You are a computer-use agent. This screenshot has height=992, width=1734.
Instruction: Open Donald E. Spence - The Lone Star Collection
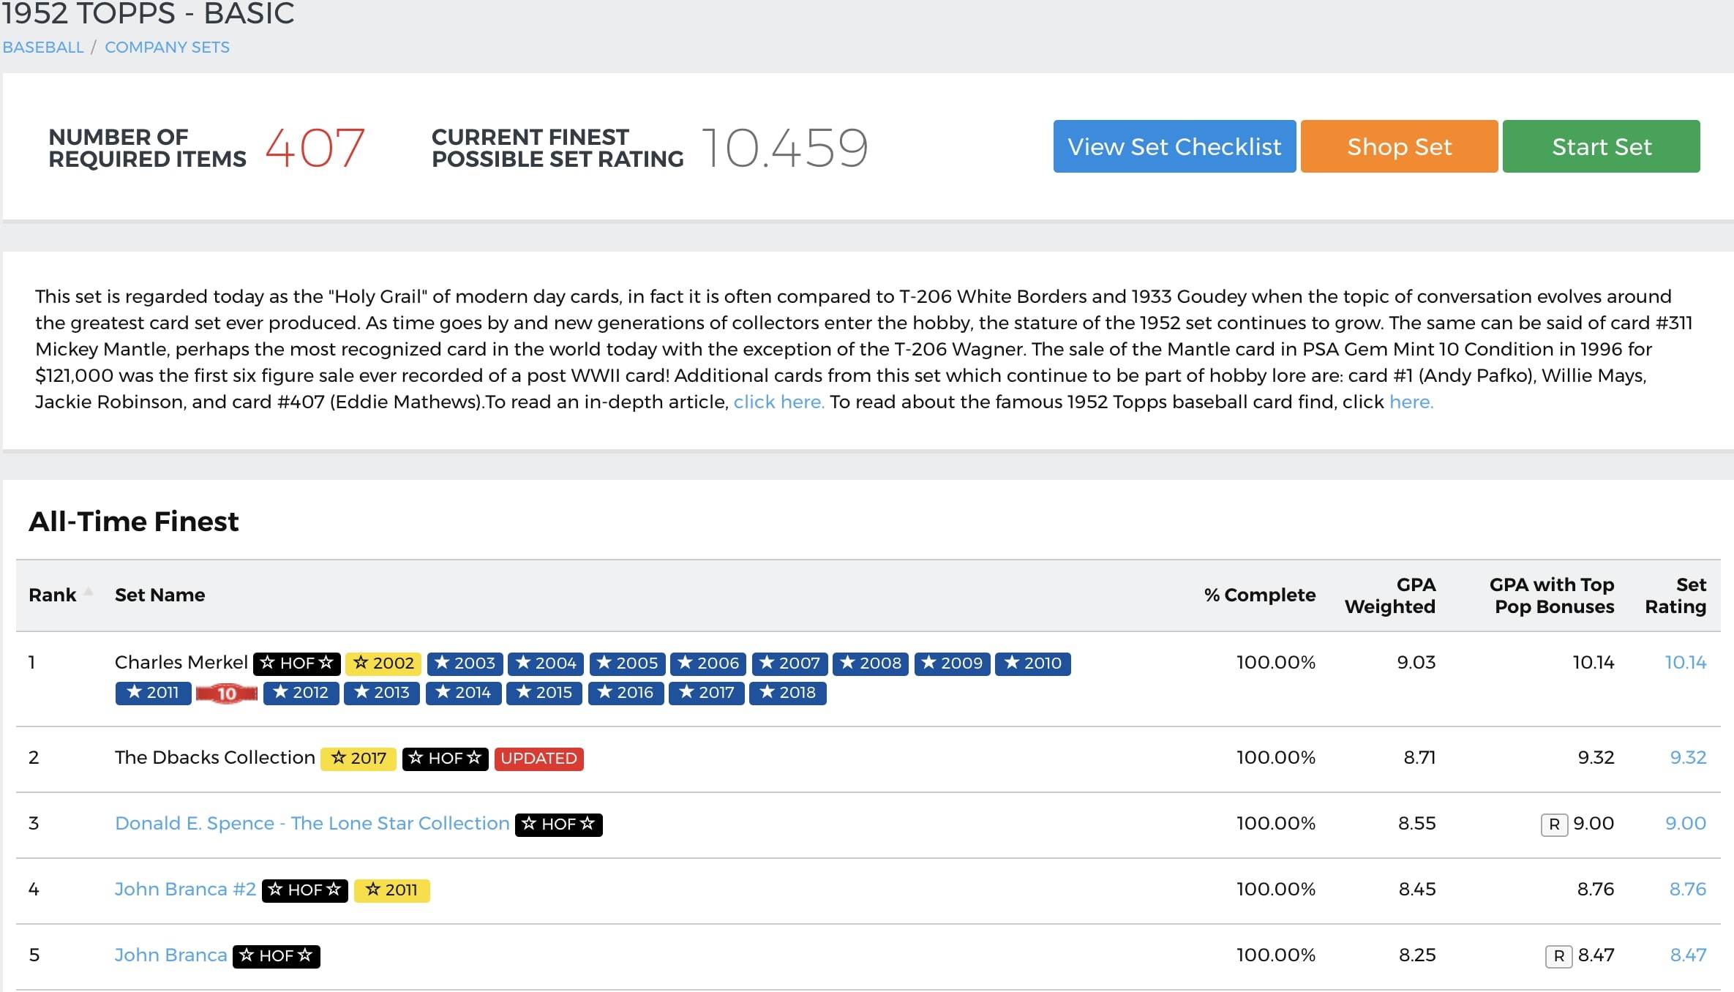[x=312, y=823]
